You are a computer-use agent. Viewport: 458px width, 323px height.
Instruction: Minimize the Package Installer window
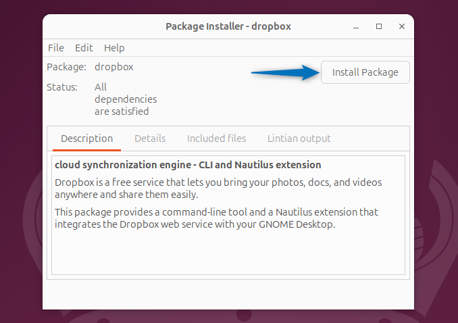pos(356,26)
